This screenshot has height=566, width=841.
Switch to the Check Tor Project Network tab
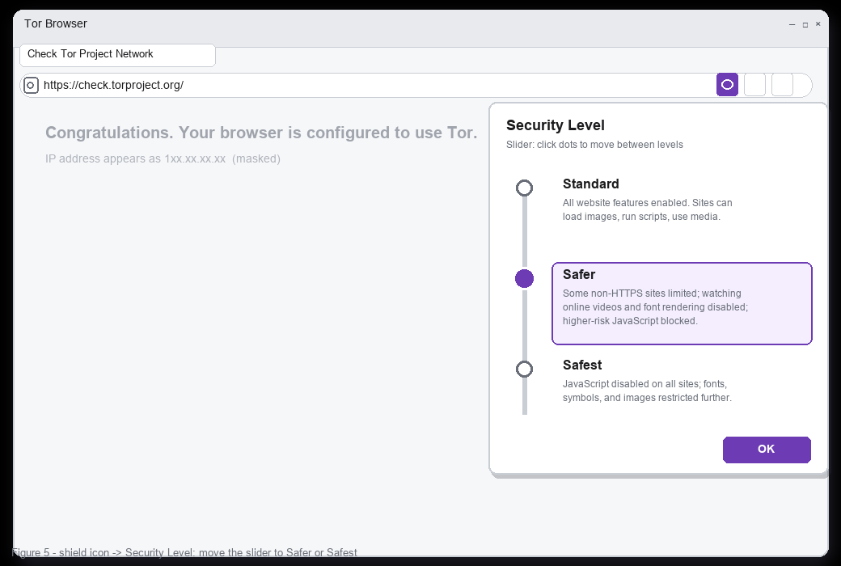coord(117,55)
